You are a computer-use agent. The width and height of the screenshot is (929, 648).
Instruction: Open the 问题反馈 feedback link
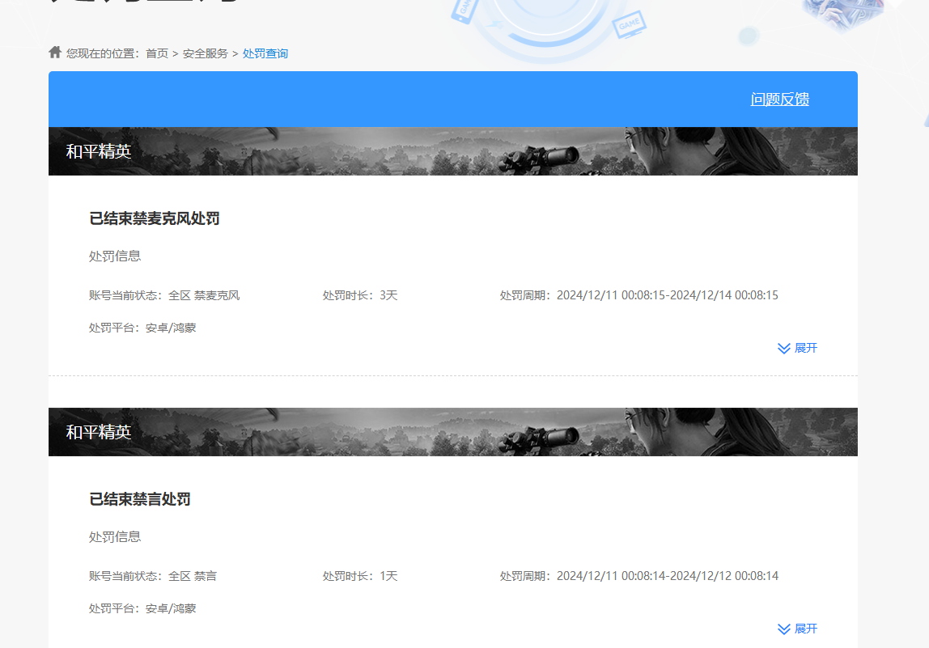[780, 99]
